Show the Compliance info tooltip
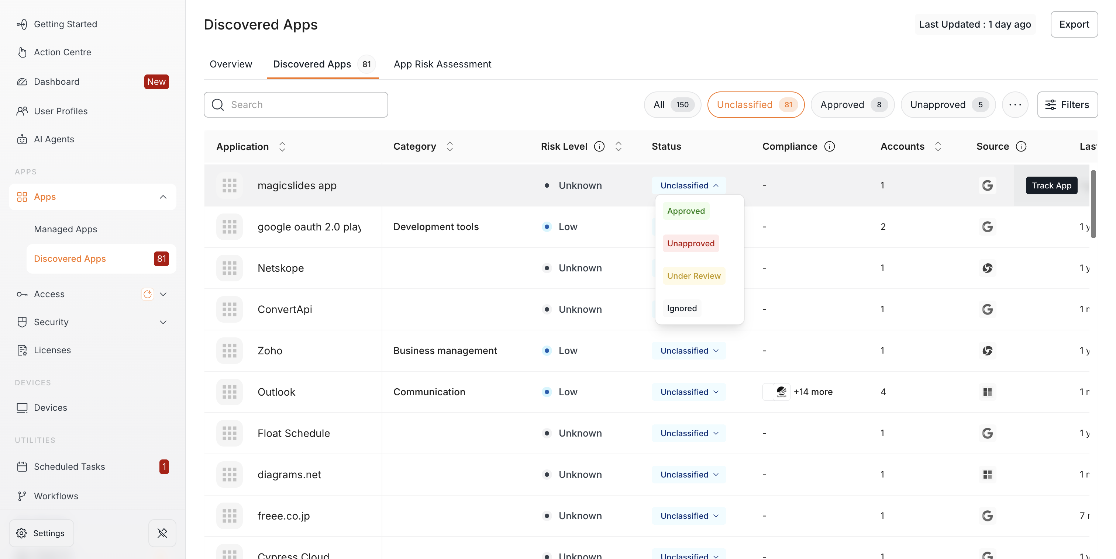Screen dimensions: 1116x559 click(829, 147)
